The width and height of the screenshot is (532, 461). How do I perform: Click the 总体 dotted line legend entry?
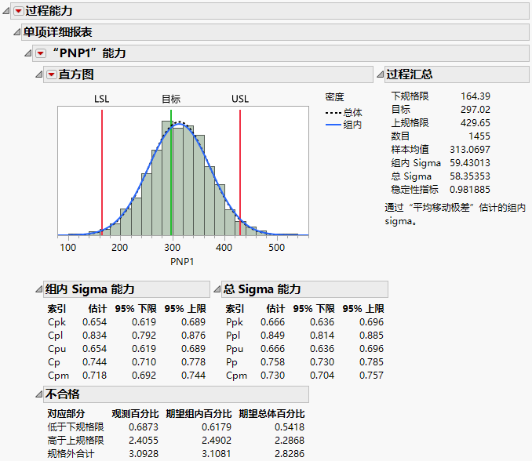pos(344,112)
